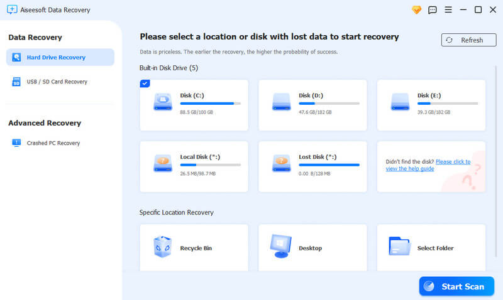503x300 pixels.
Task: Click the USB / SD Card Recovery icon
Action: point(16,82)
